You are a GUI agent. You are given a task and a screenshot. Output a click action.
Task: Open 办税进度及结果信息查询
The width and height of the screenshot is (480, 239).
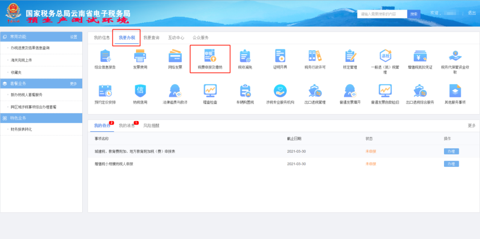click(x=30, y=48)
